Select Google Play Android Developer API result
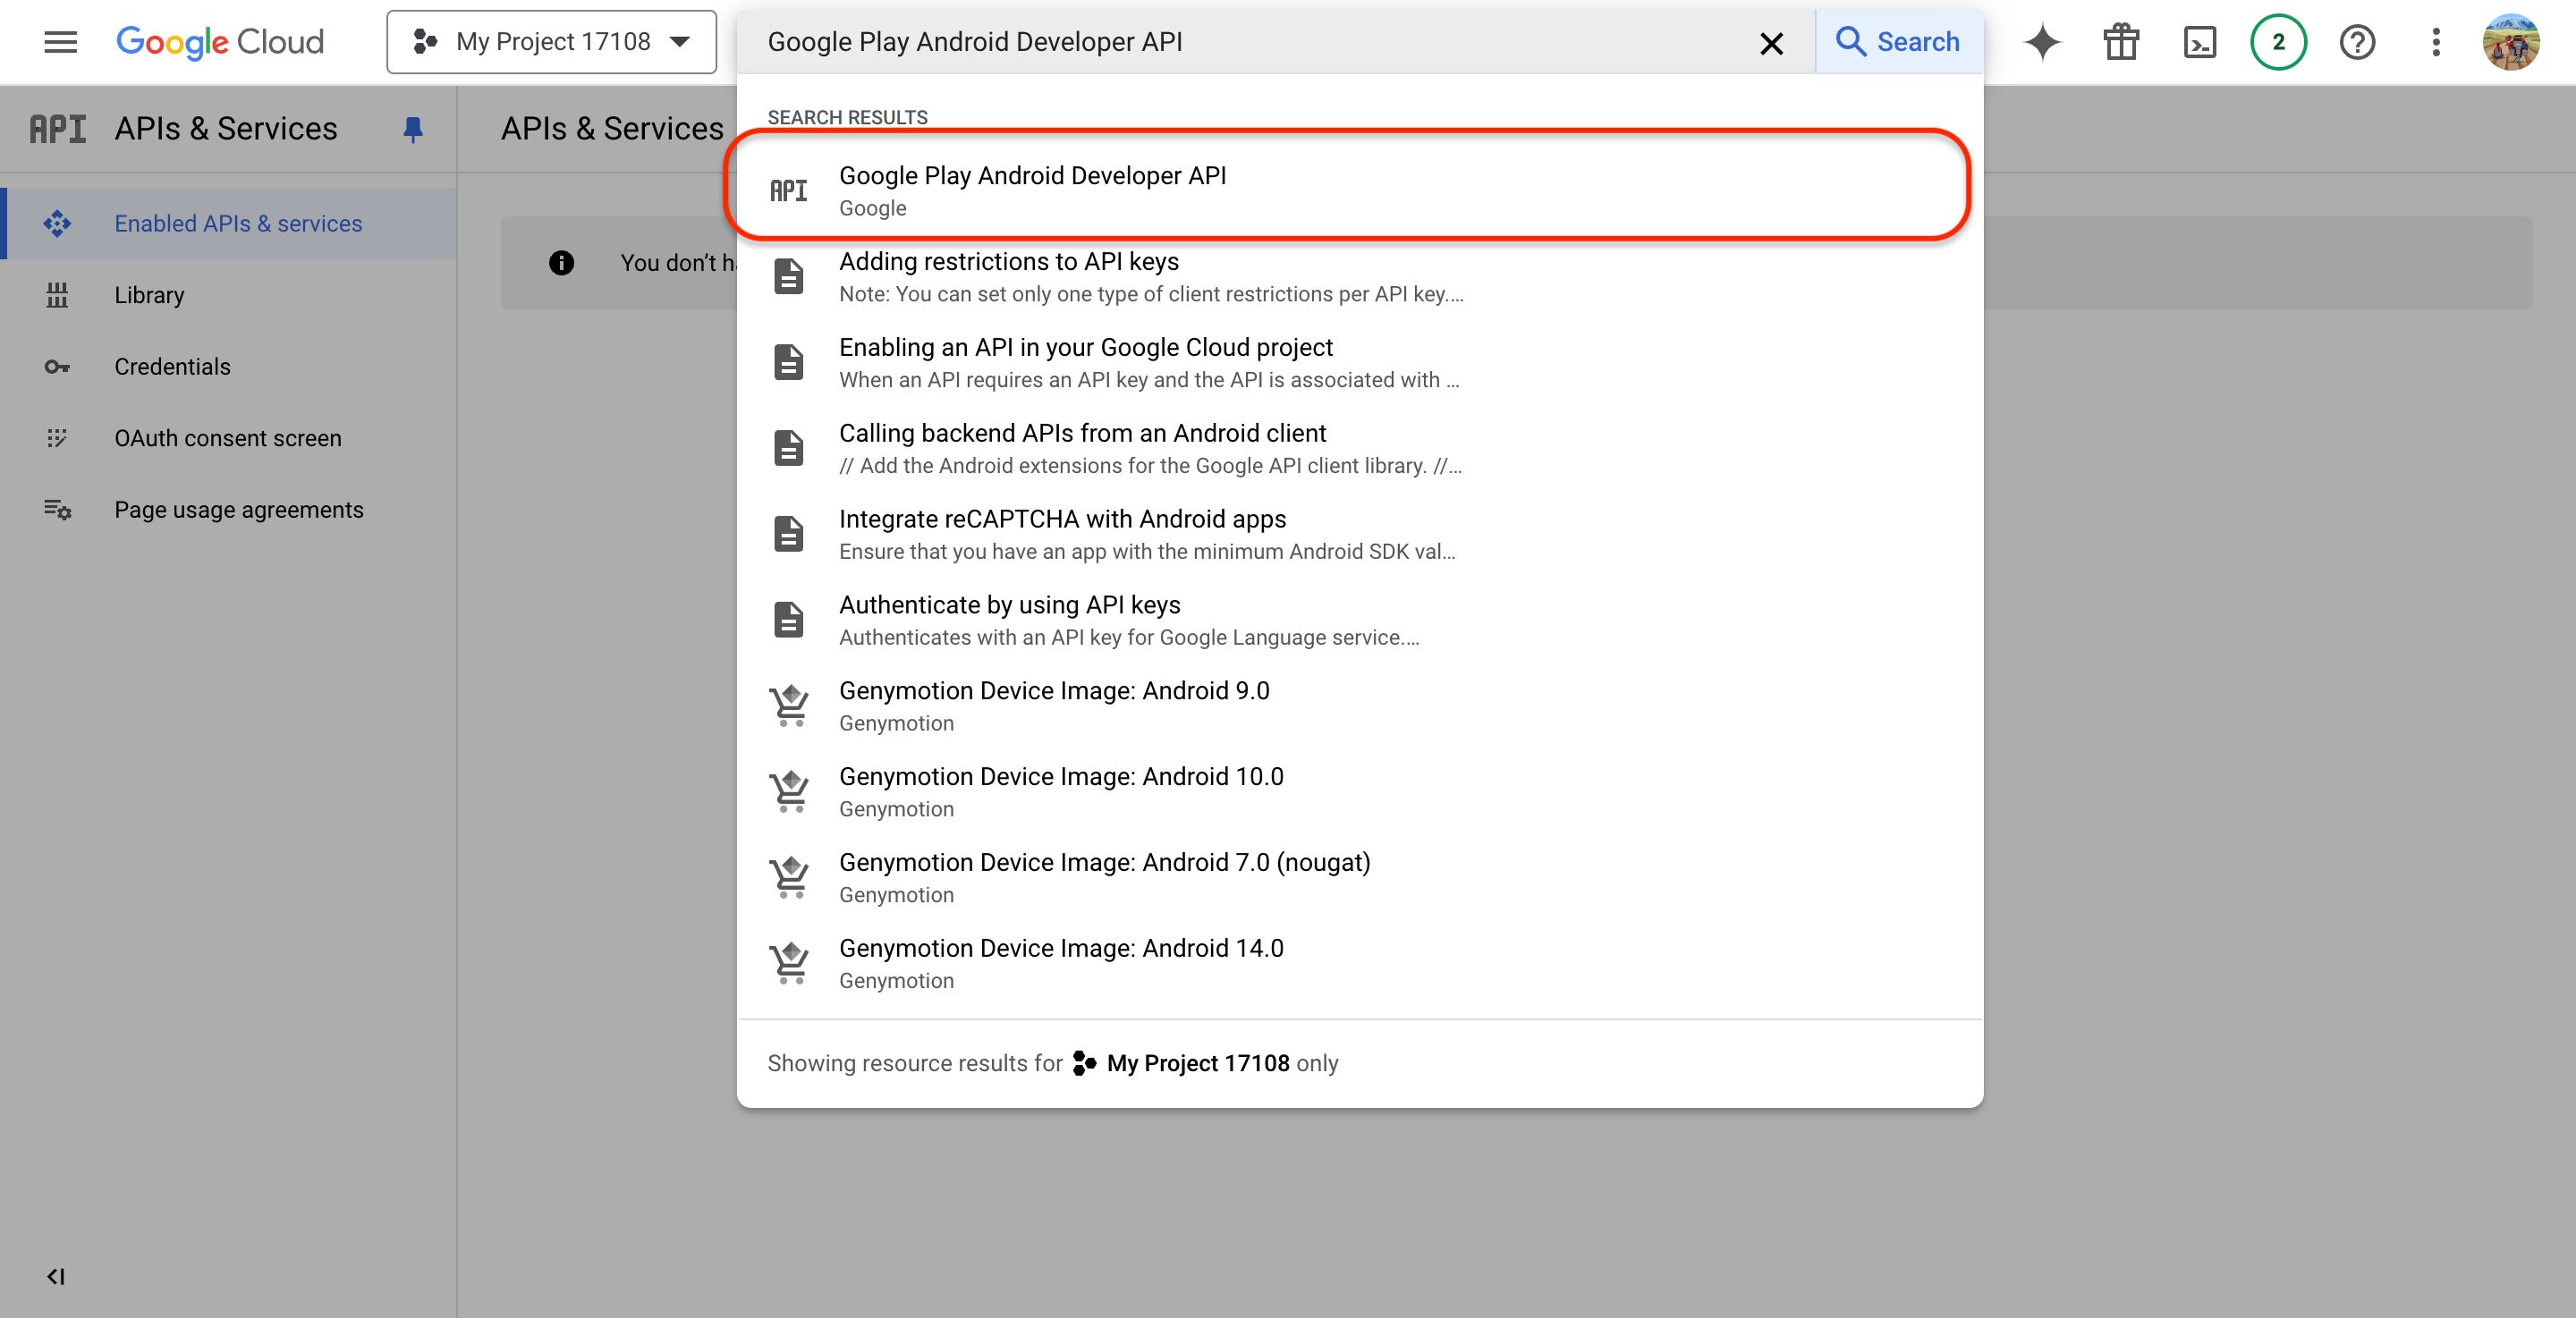The image size is (2576, 1318). (1032, 189)
